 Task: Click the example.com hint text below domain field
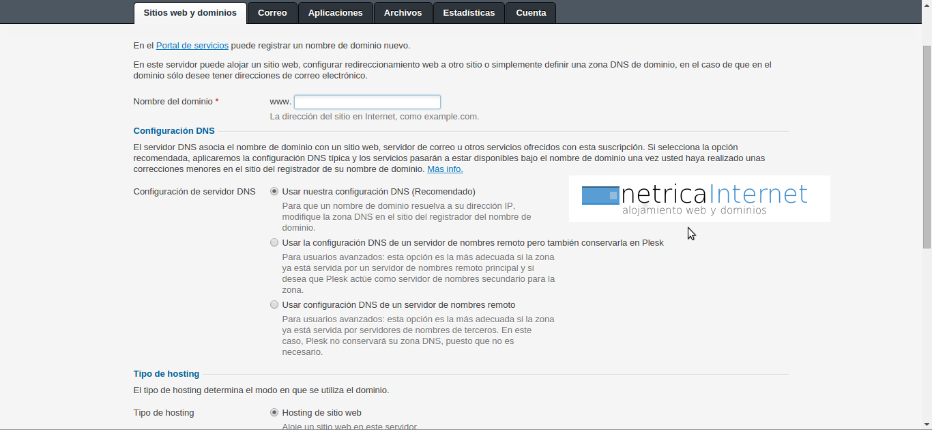click(x=374, y=117)
